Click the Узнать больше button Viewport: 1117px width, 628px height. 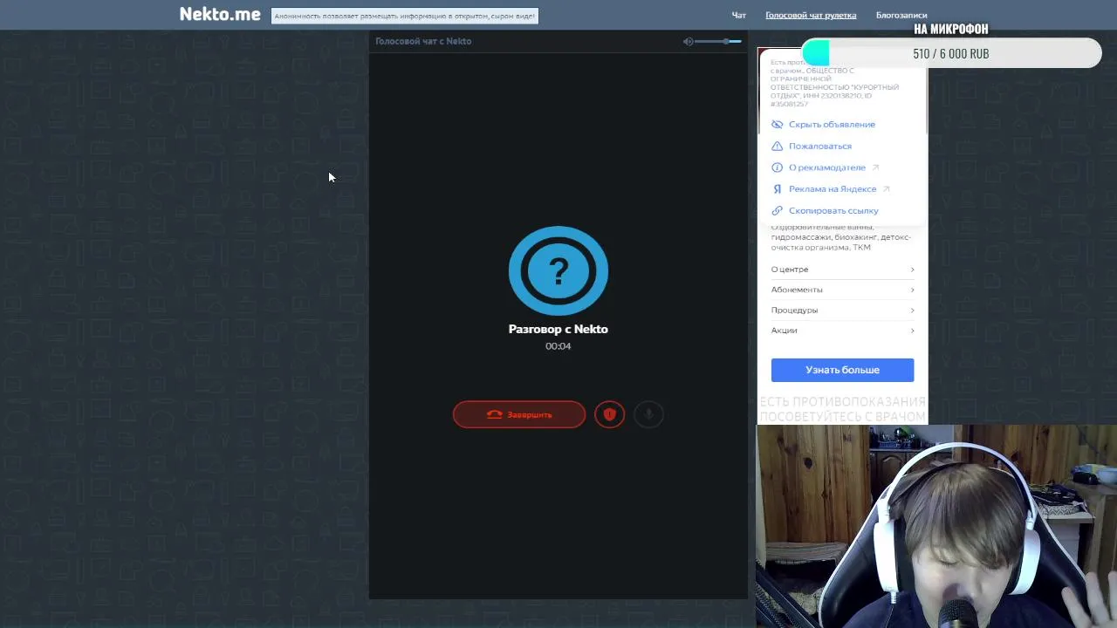(842, 370)
